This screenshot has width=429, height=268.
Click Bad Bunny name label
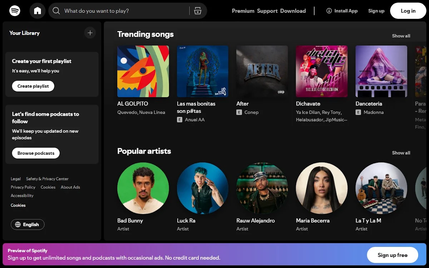click(x=130, y=220)
